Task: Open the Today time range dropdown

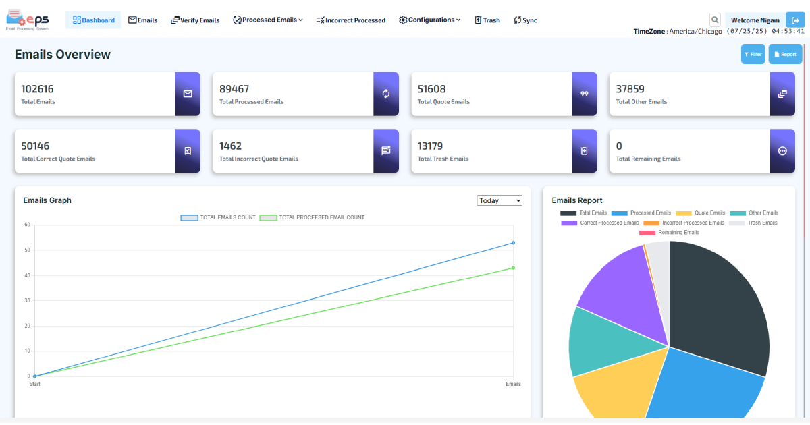Action: [500, 200]
